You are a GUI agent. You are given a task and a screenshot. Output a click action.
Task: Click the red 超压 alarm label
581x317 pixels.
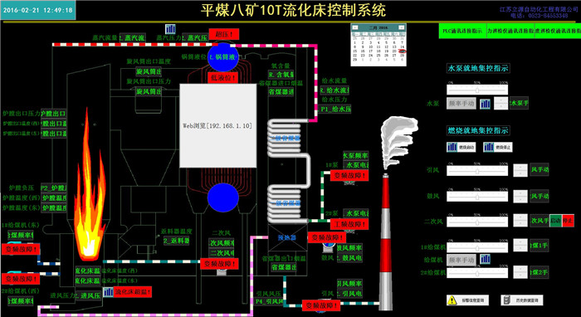point(224,35)
